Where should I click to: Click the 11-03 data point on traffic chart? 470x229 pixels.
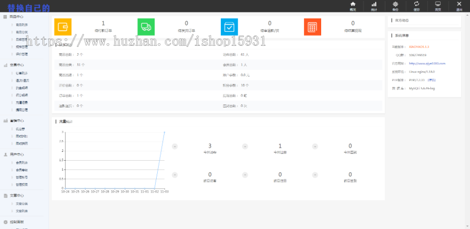[x=164, y=132]
